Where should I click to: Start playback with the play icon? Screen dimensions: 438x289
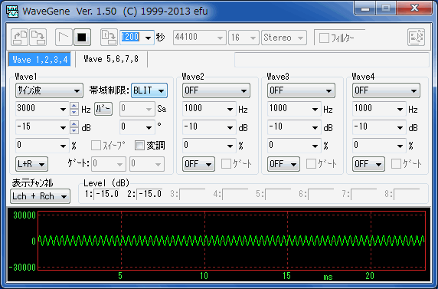click(64, 38)
